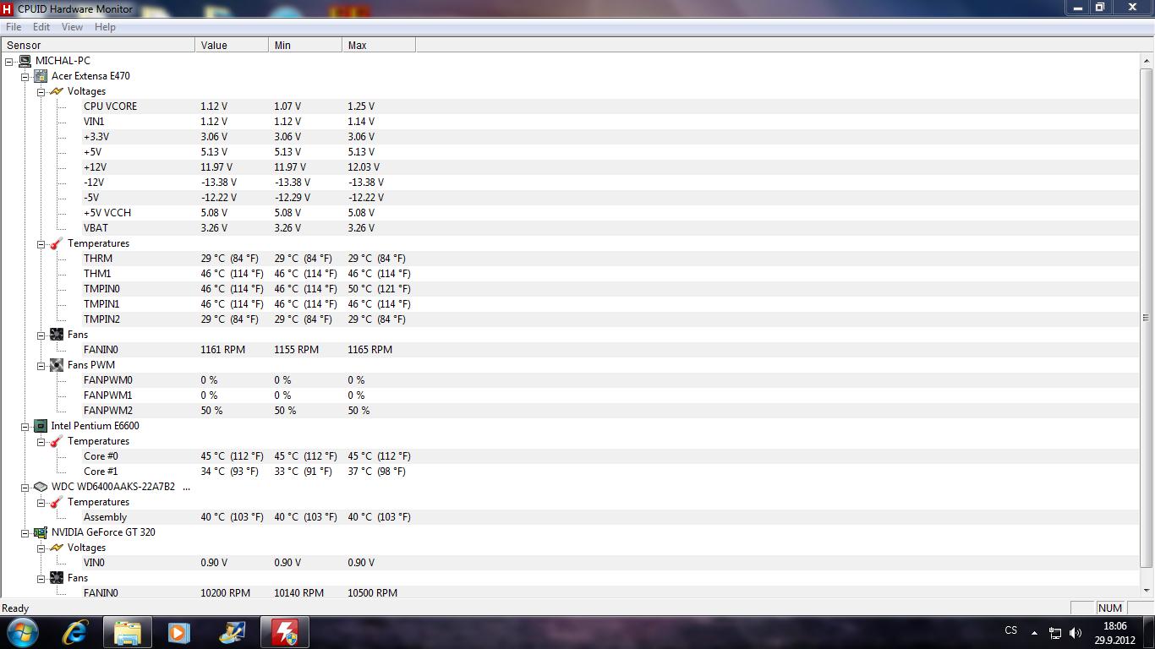Click the Min column header
The width and height of the screenshot is (1155, 649).
305,45
